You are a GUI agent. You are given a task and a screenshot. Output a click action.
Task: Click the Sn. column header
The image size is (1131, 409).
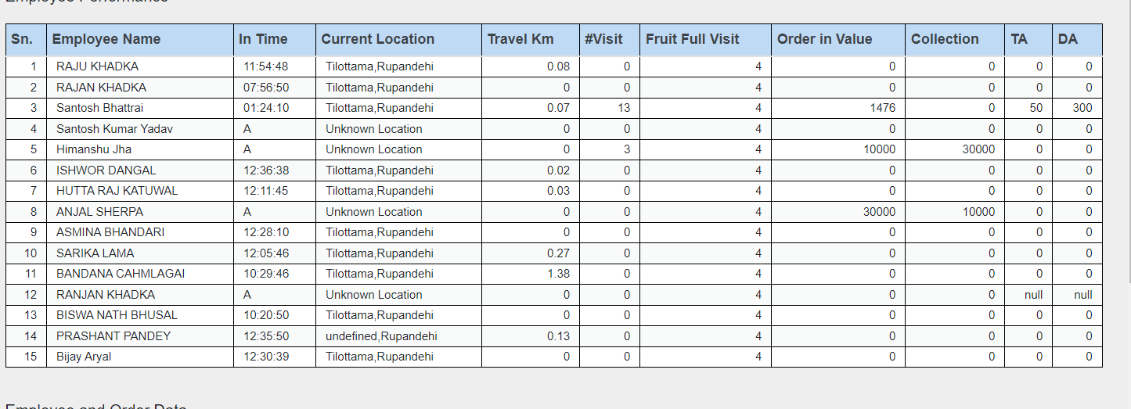(22, 39)
